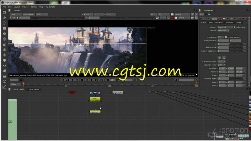251x141 pixels.
Task: Open the Merge nodes layers icon
Action: tap(4, 50)
